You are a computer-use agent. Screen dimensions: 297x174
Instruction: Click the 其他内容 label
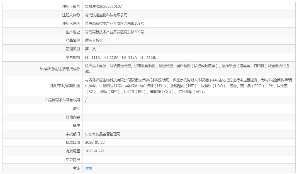point(73,117)
